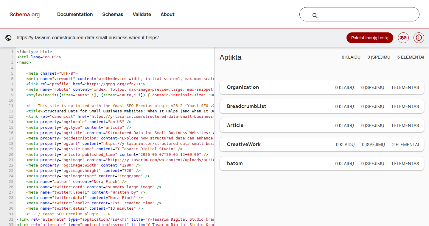
Task: Click the tested URL text
Action: (x=88, y=38)
